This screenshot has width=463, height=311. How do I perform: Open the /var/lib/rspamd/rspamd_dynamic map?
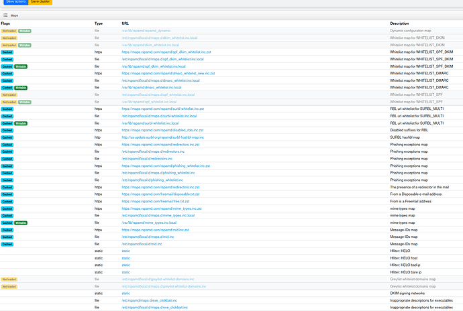click(x=146, y=31)
